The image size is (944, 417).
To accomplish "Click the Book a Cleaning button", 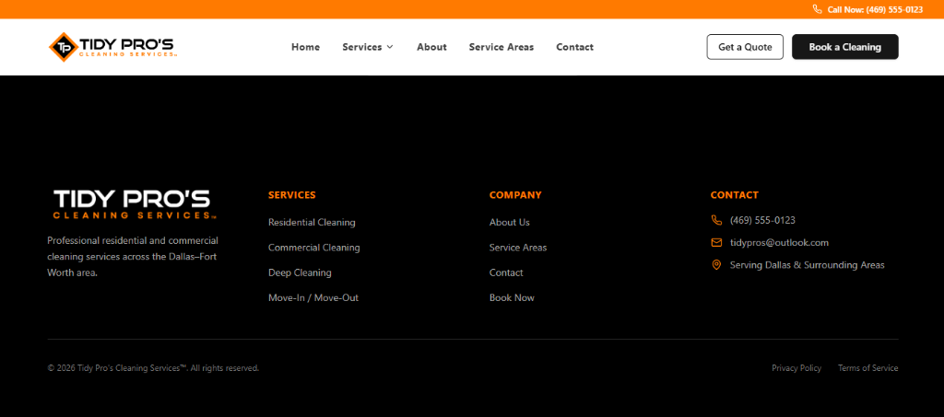I will [x=844, y=47].
